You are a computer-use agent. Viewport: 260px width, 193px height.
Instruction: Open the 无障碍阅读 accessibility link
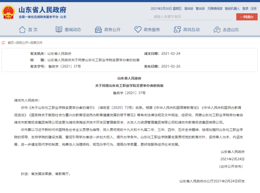click(215, 9)
